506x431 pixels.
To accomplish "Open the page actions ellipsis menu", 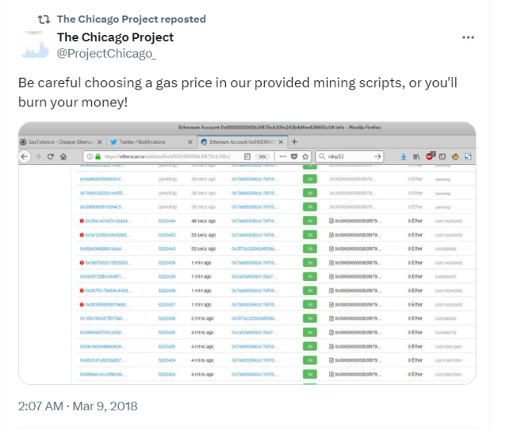I will tap(282, 156).
